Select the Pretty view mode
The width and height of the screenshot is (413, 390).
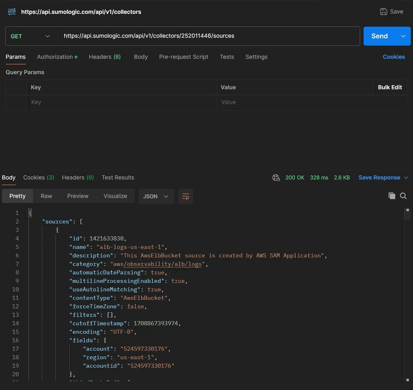click(17, 196)
